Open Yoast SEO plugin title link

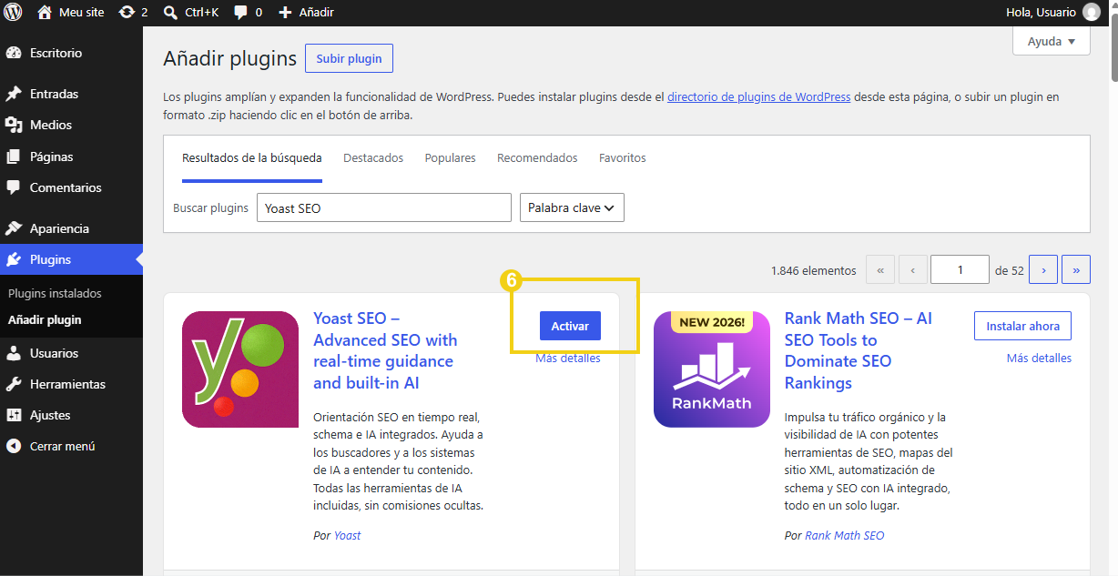click(x=385, y=350)
